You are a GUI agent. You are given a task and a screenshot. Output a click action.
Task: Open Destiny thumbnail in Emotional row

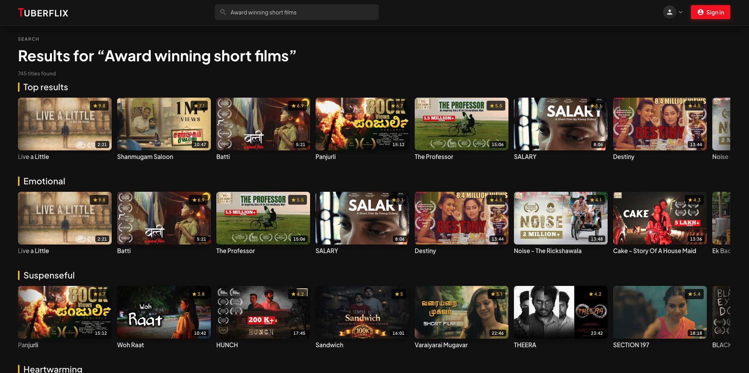[462, 218]
